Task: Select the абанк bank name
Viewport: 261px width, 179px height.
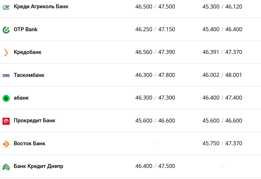Action: point(21,98)
